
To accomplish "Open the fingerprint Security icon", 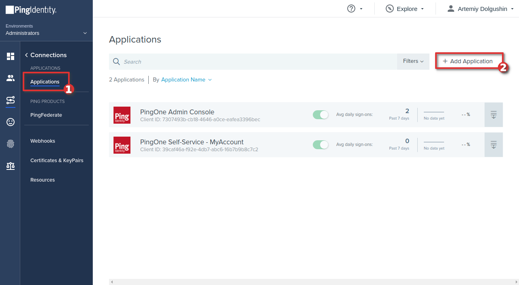I will point(11,144).
